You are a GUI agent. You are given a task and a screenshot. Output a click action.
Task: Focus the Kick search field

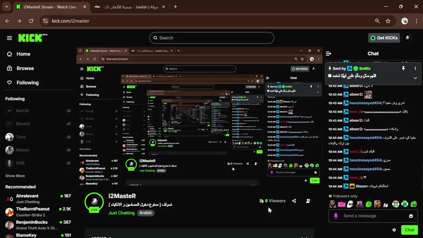212,38
